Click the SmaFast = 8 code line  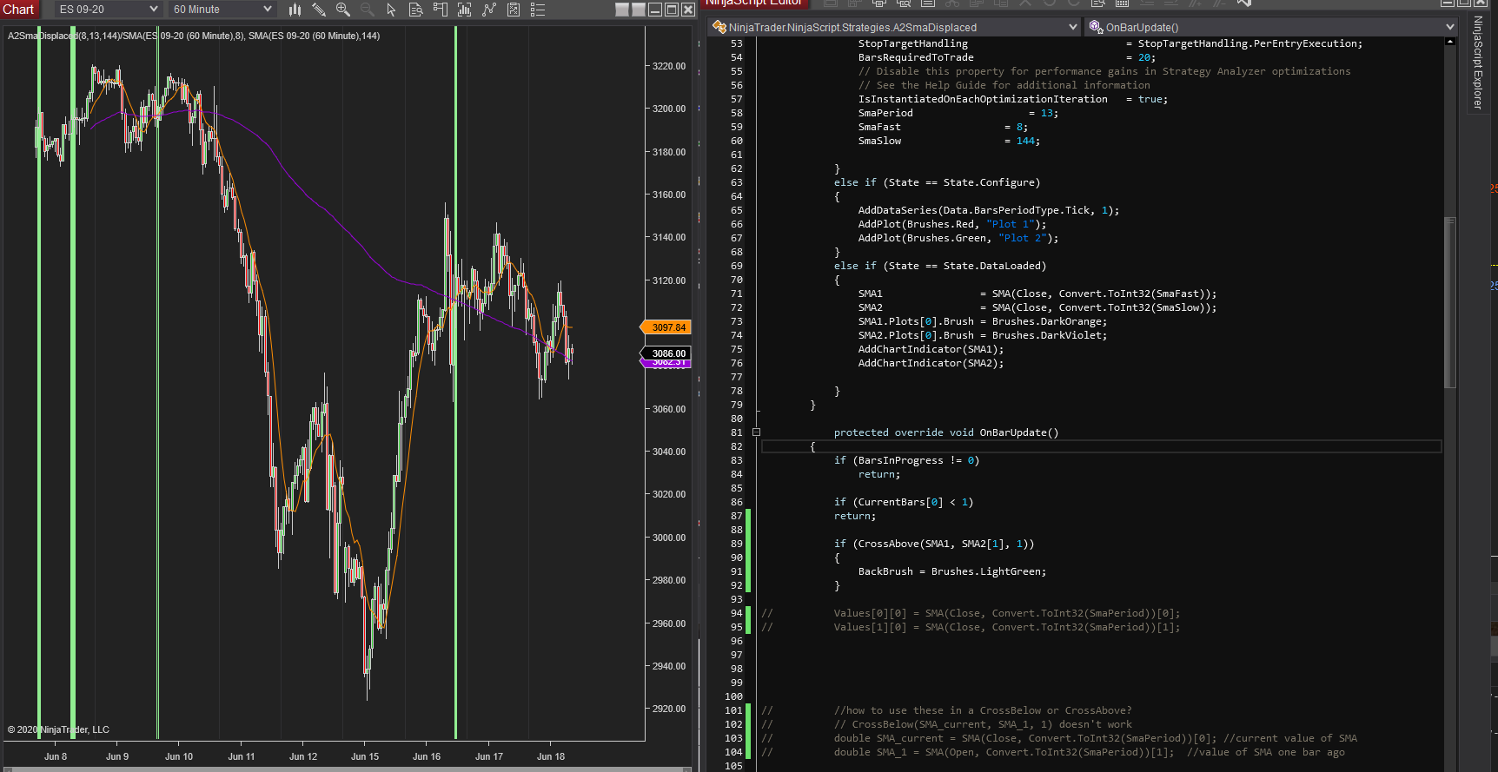click(x=943, y=127)
